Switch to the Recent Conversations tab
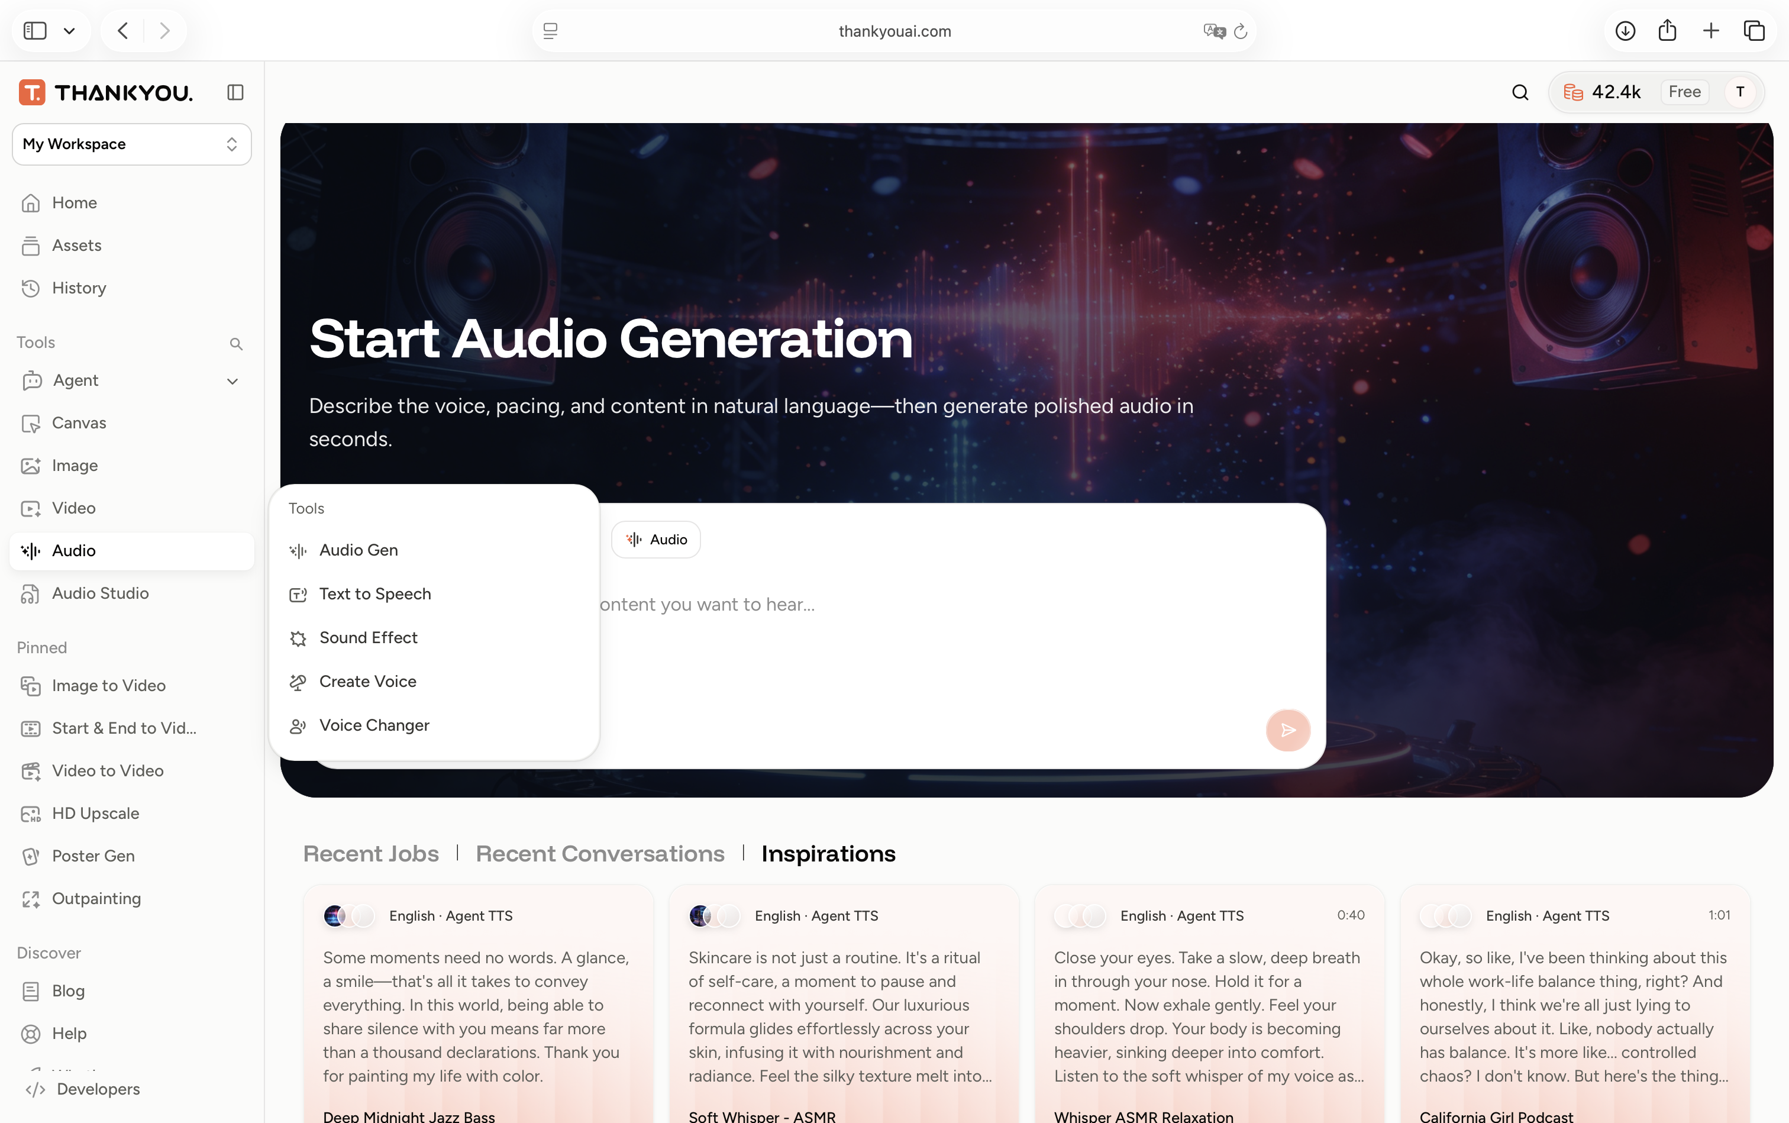 point(600,854)
